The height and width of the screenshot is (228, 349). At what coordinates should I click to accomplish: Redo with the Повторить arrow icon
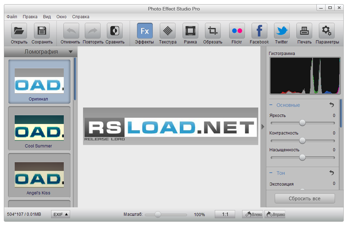[93, 31]
